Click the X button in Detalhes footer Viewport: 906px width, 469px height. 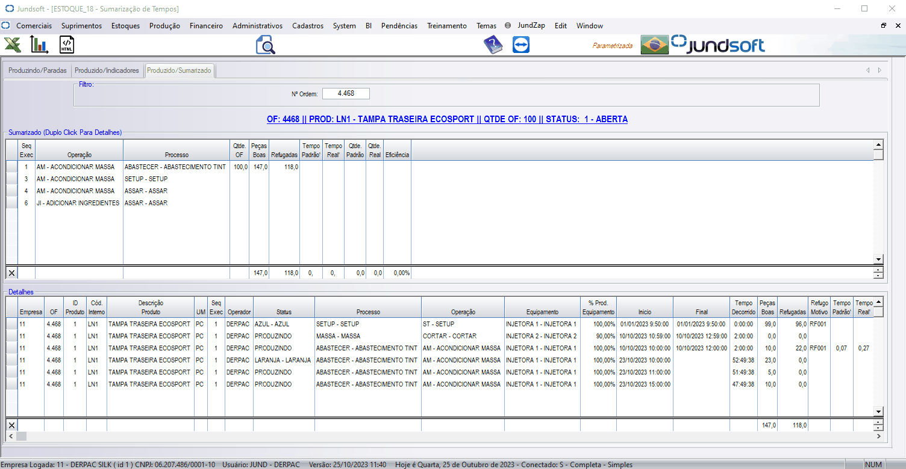click(x=11, y=425)
